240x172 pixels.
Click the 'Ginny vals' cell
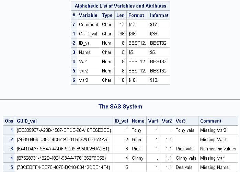click(x=186, y=158)
